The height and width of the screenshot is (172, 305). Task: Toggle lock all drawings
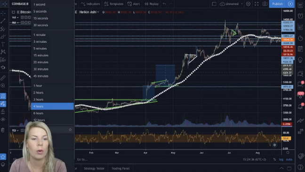pos(3,112)
